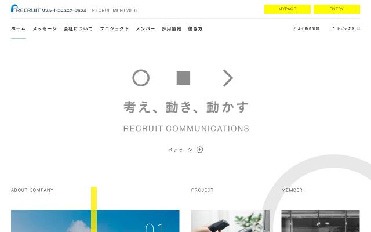Open the yellow ENTRY button
This screenshot has height=232, width=371.
click(336, 9)
